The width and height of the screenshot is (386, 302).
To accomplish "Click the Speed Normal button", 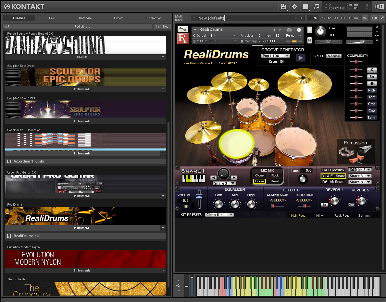I will [x=334, y=56].
